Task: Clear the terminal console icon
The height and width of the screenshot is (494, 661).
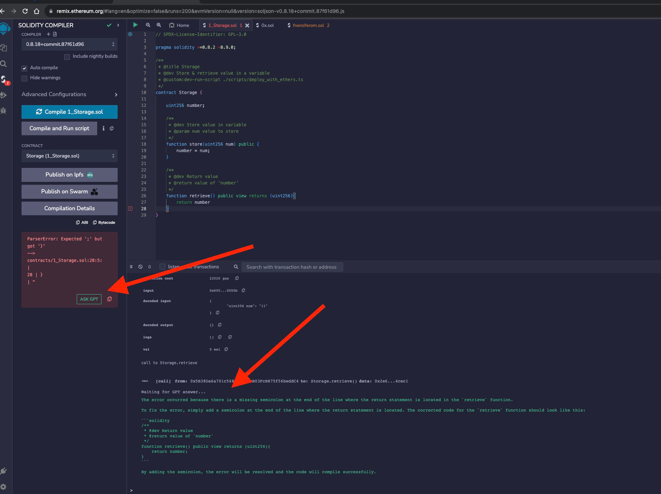Action: (141, 267)
